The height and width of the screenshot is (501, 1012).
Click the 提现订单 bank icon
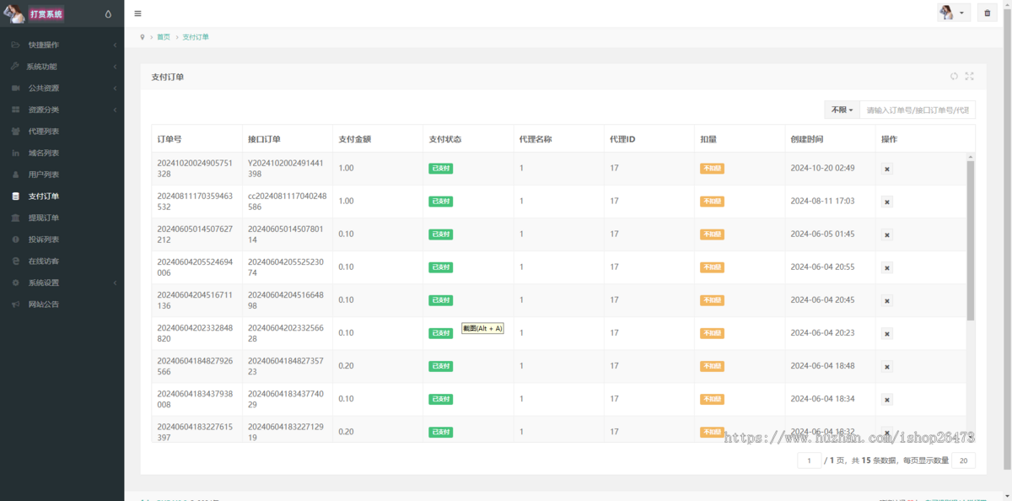[x=16, y=218]
